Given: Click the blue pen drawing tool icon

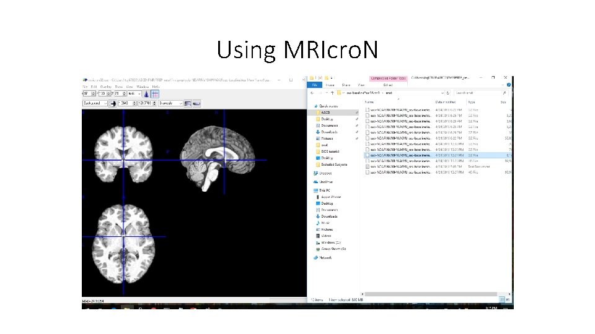Looking at the screenshot, I should (x=146, y=94).
